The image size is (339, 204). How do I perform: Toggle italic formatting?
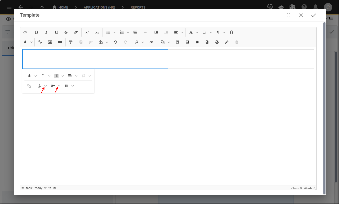tap(46, 32)
